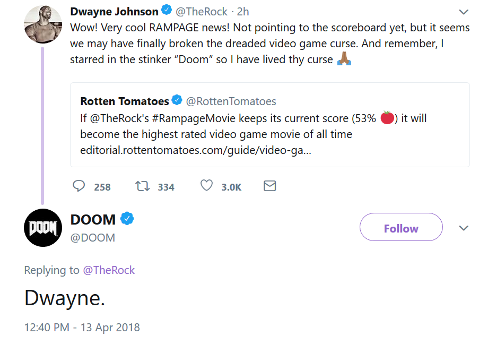This screenshot has width=488, height=344.
Task: Like the tweet with the heart icon
Action: [206, 186]
